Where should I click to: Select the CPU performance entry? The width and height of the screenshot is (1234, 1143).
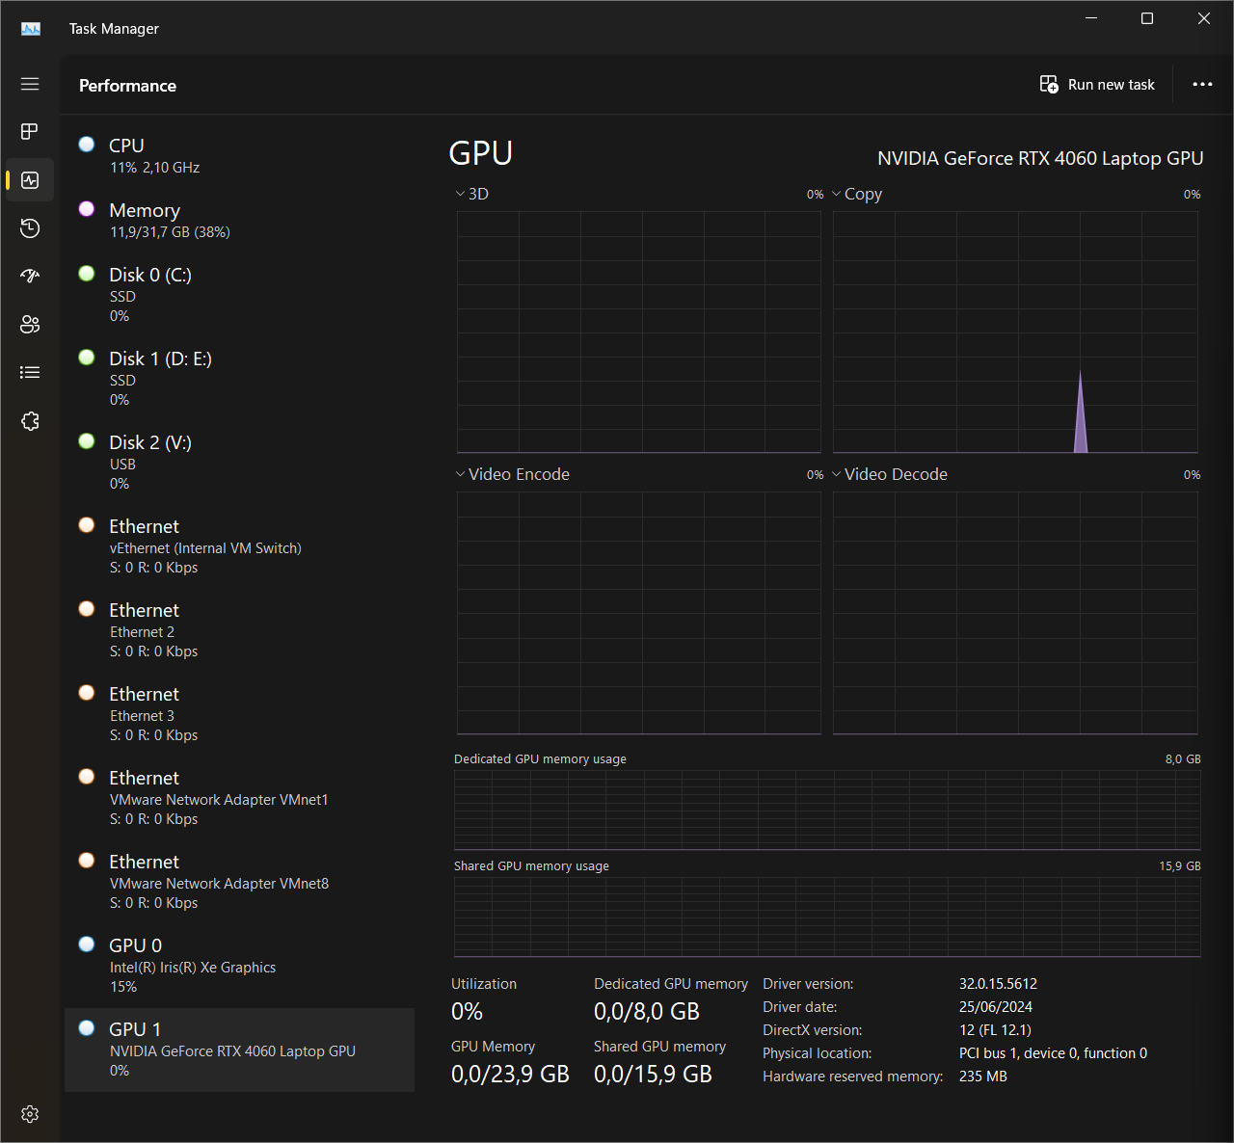[x=239, y=155]
